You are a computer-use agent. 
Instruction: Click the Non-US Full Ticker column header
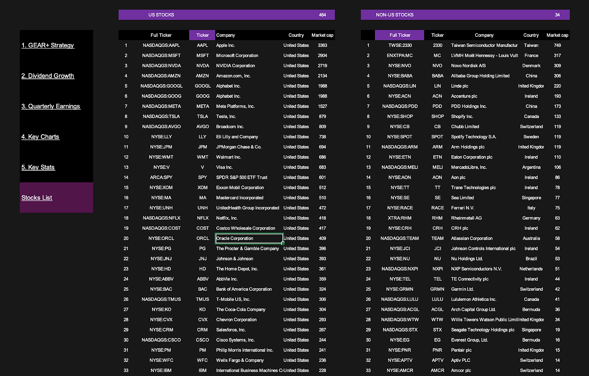click(x=400, y=35)
